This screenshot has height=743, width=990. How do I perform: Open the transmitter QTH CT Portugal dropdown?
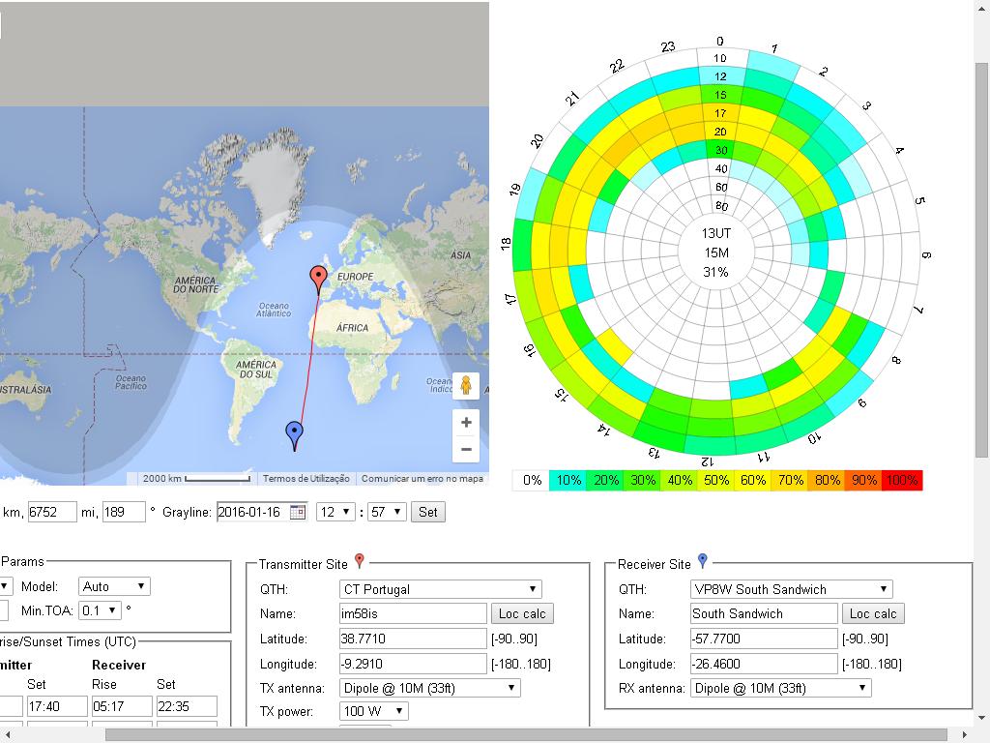[x=440, y=589]
